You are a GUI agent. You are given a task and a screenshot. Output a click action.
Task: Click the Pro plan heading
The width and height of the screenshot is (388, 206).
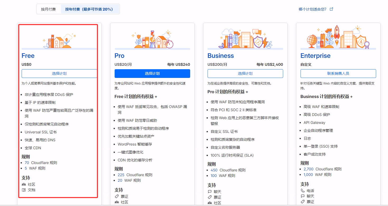pyautogui.click(x=119, y=56)
